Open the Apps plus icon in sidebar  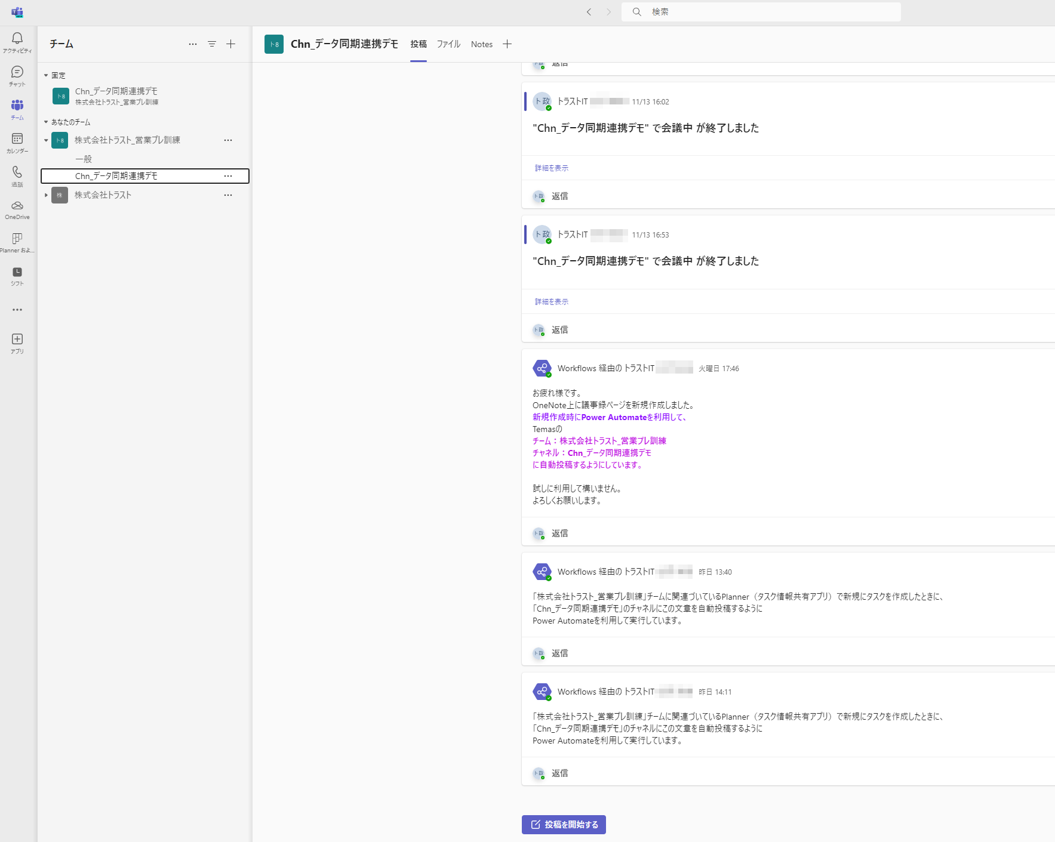pos(17,343)
